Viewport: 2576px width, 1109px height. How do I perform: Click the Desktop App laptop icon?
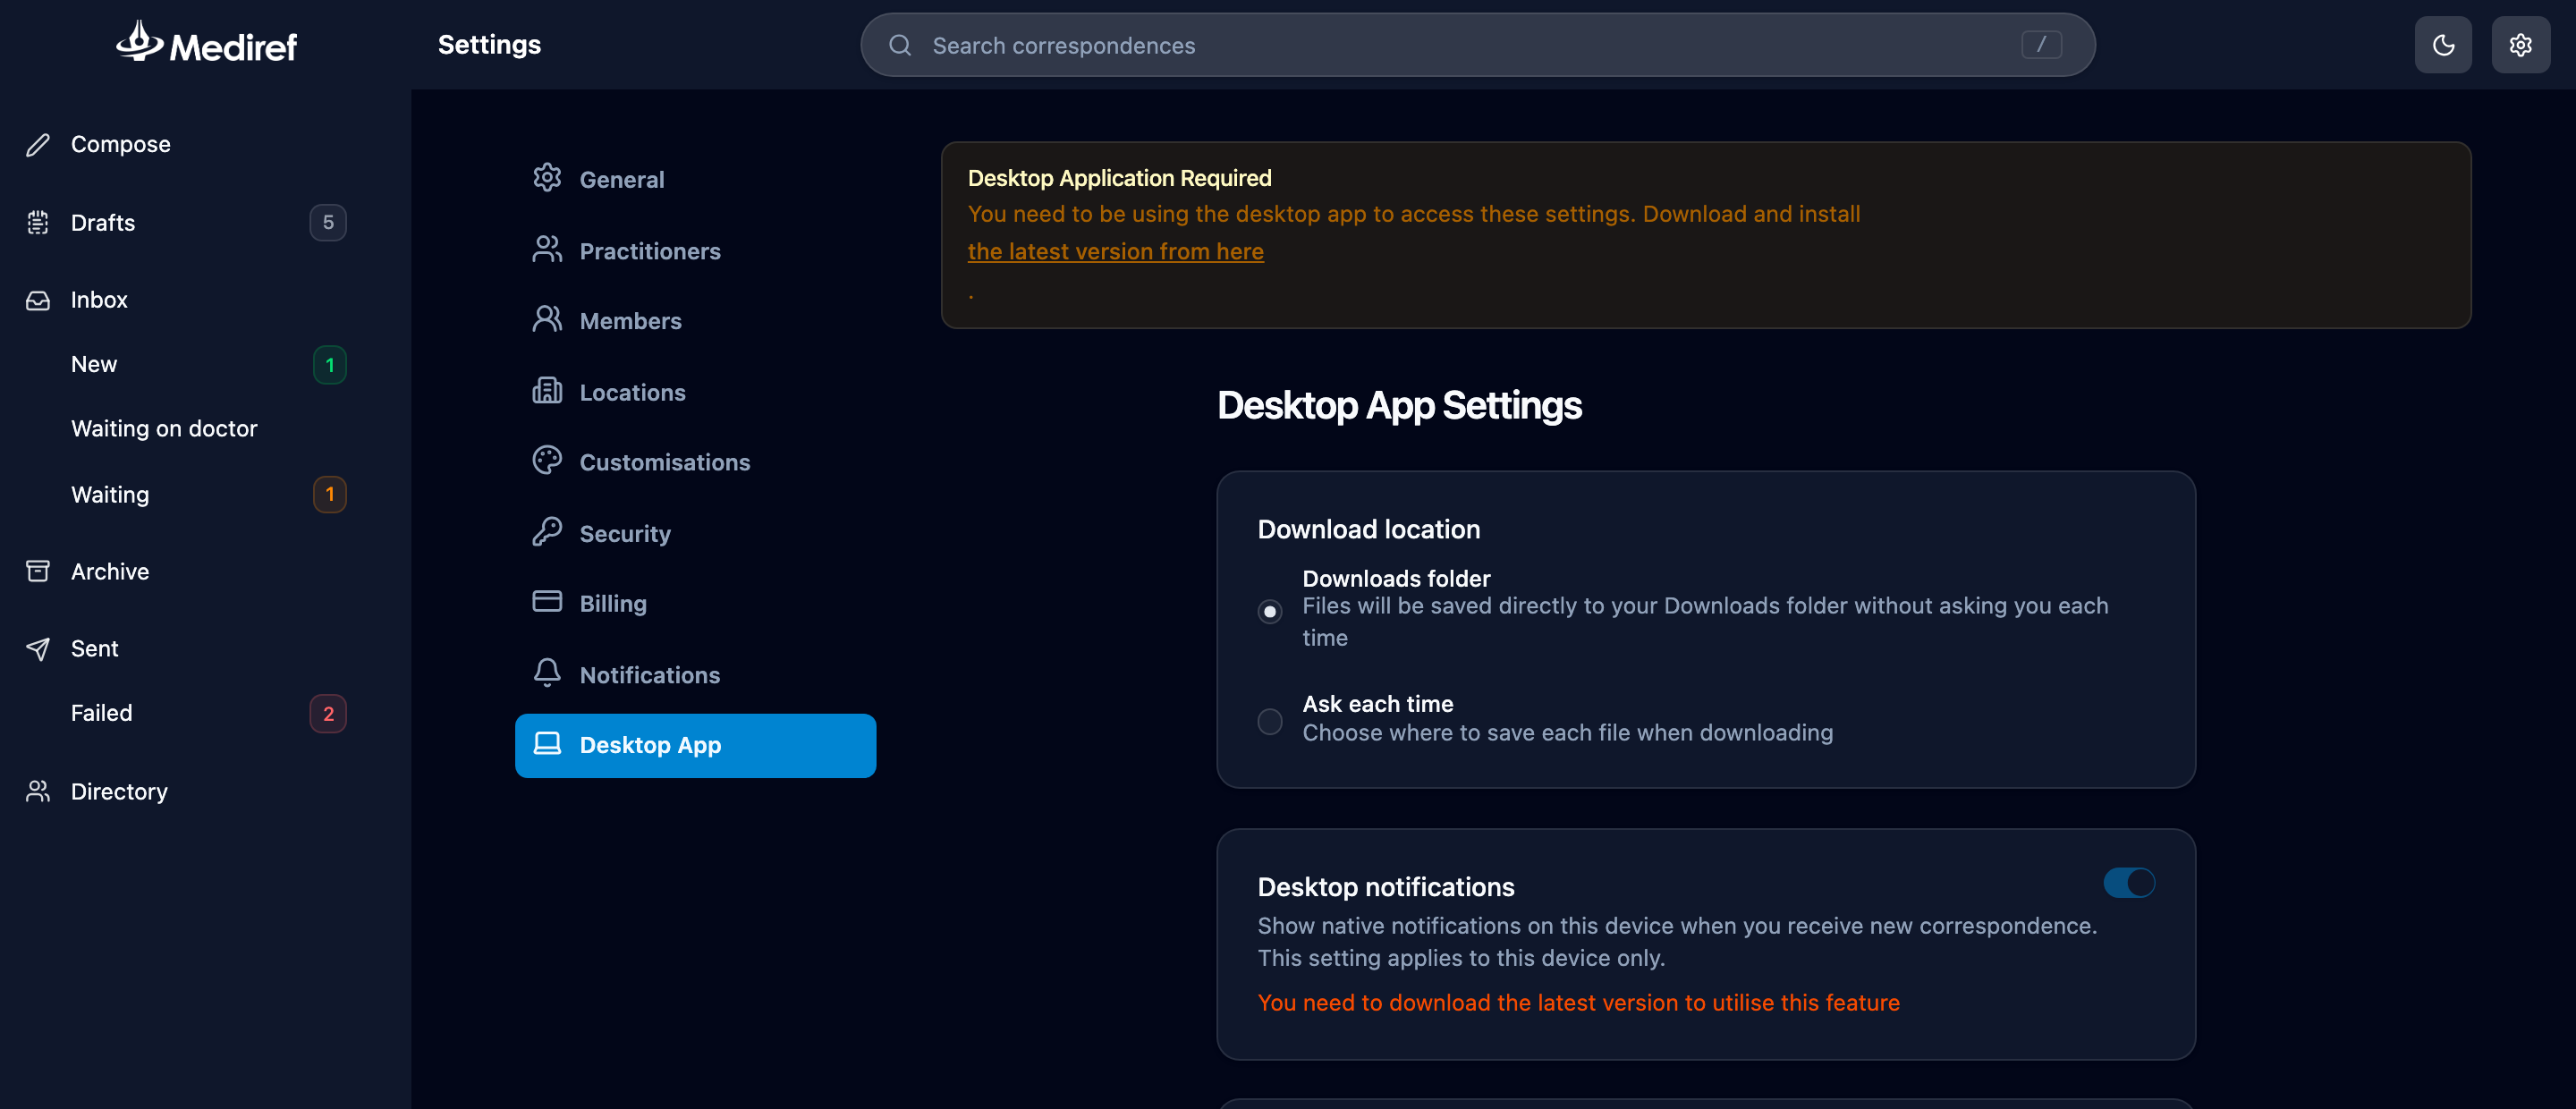pyautogui.click(x=547, y=743)
